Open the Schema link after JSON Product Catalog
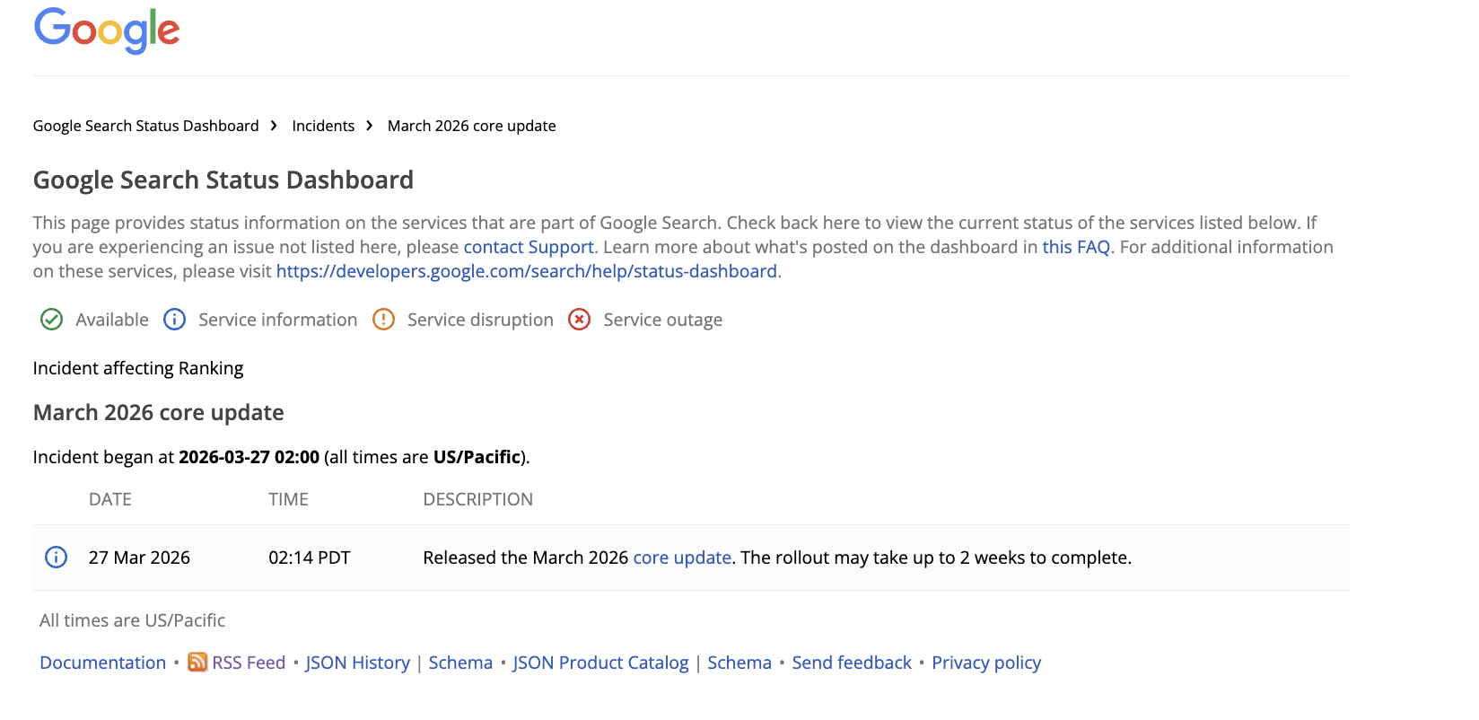Viewport: 1479px width, 720px height. 739,663
